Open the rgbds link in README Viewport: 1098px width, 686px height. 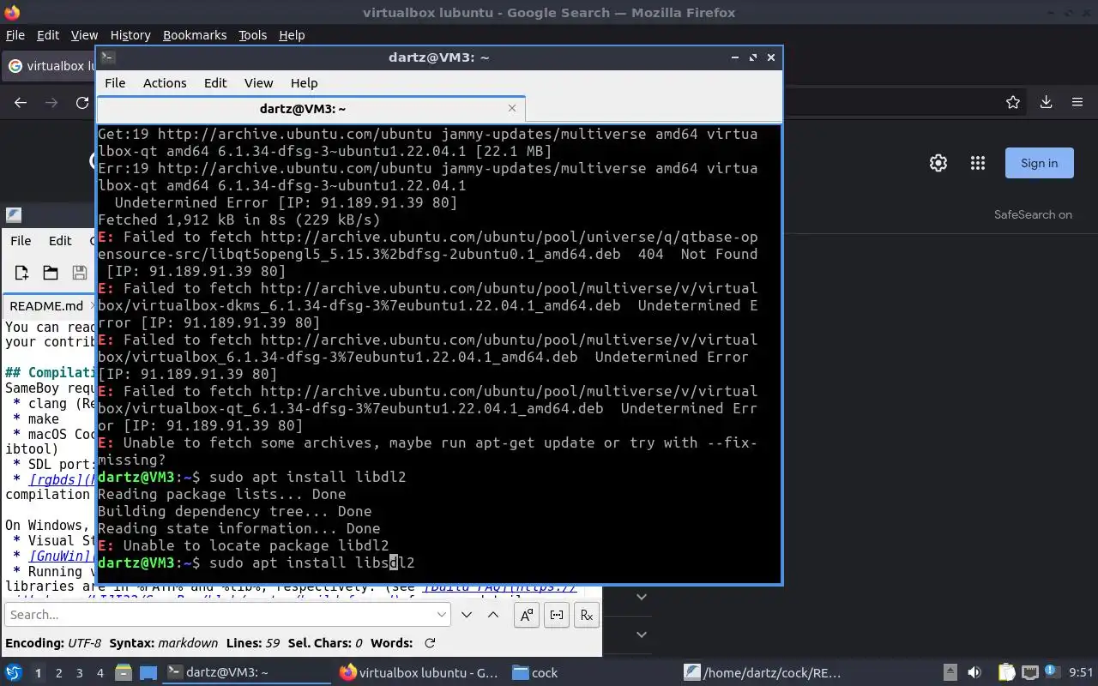tap(60, 479)
